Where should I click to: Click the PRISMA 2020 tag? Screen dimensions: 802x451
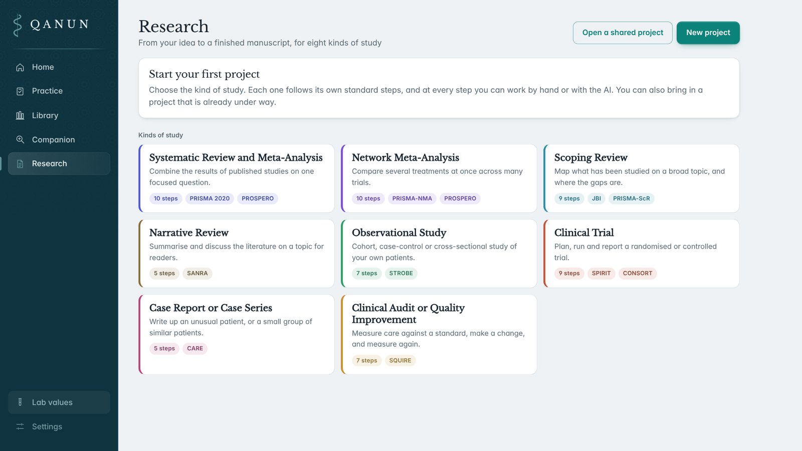(210, 198)
